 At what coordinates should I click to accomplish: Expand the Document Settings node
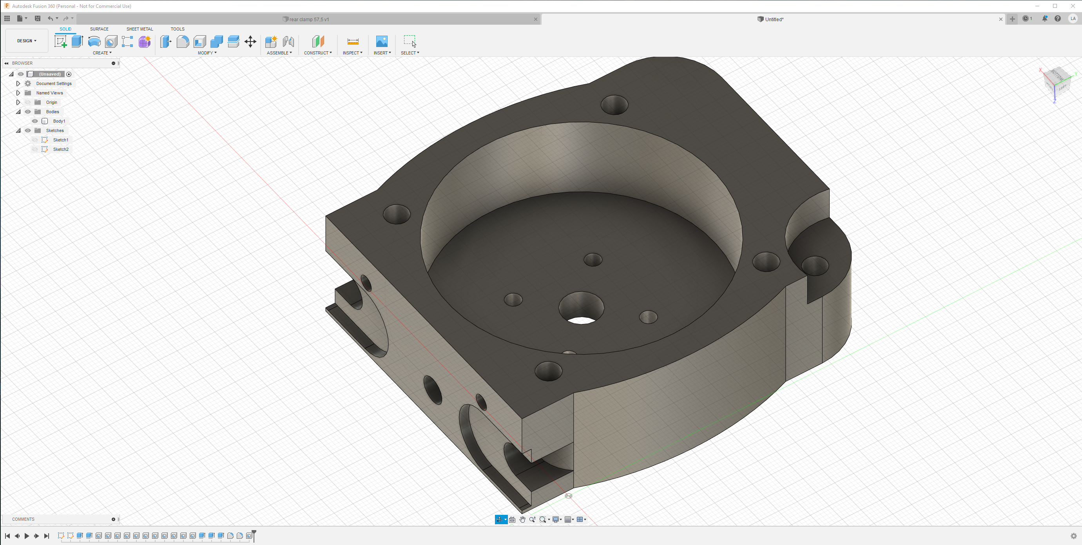point(18,83)
